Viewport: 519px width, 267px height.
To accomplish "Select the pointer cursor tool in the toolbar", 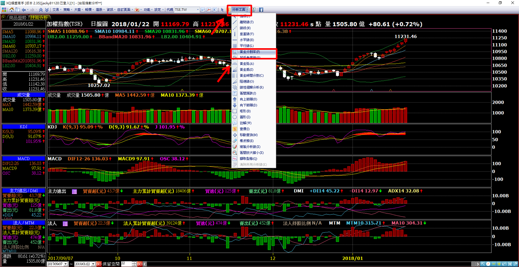I will [222, 10].
